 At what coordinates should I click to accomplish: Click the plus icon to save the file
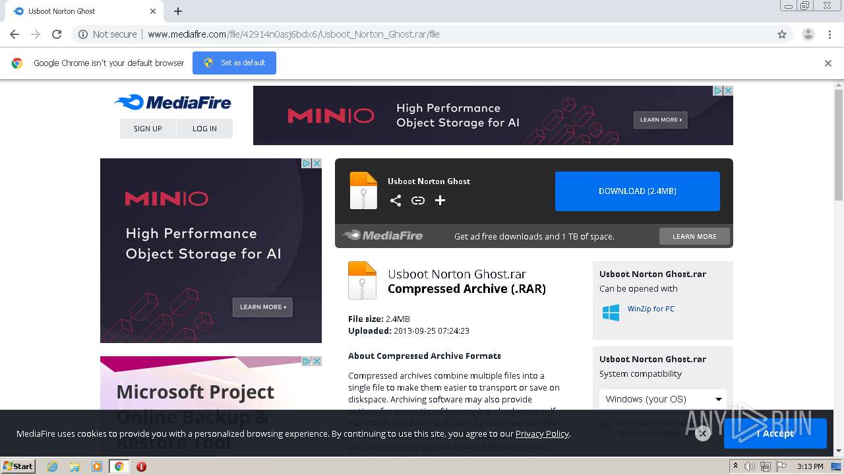tap(440, 201)
